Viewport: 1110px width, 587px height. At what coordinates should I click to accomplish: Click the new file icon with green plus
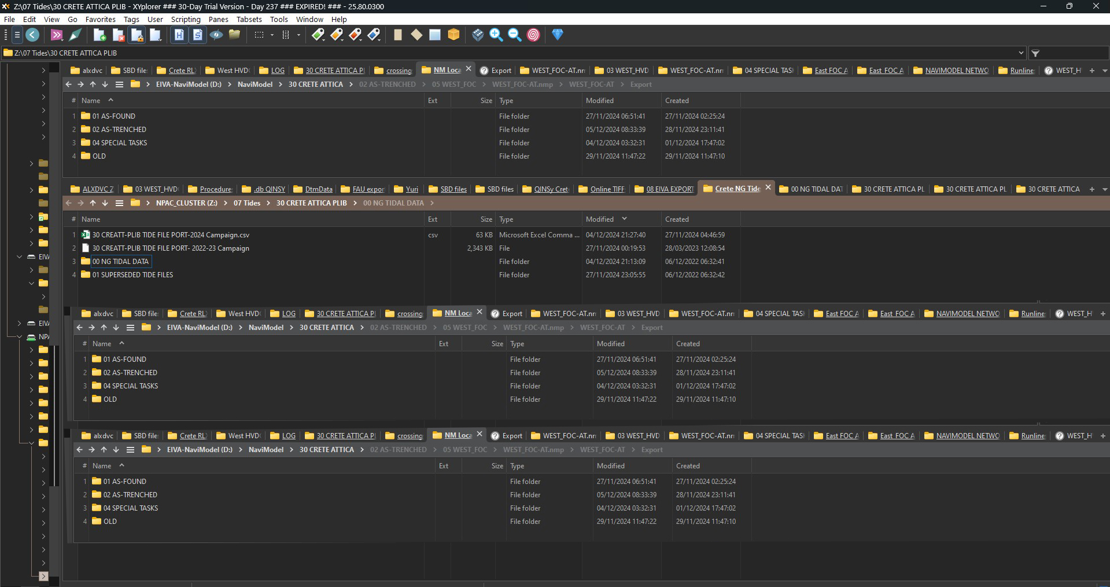(x=99, y=35)
